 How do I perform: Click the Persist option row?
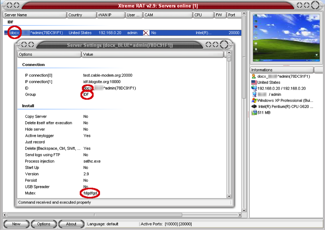[122, 180]
